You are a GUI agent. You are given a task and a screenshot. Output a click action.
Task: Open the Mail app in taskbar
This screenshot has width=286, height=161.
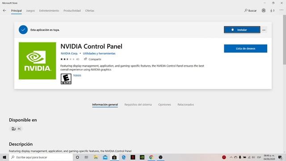point(105,157)
